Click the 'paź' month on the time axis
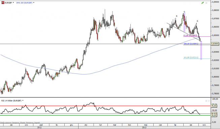Viewport: 220px width, 129px height. (x=41, y=125)
